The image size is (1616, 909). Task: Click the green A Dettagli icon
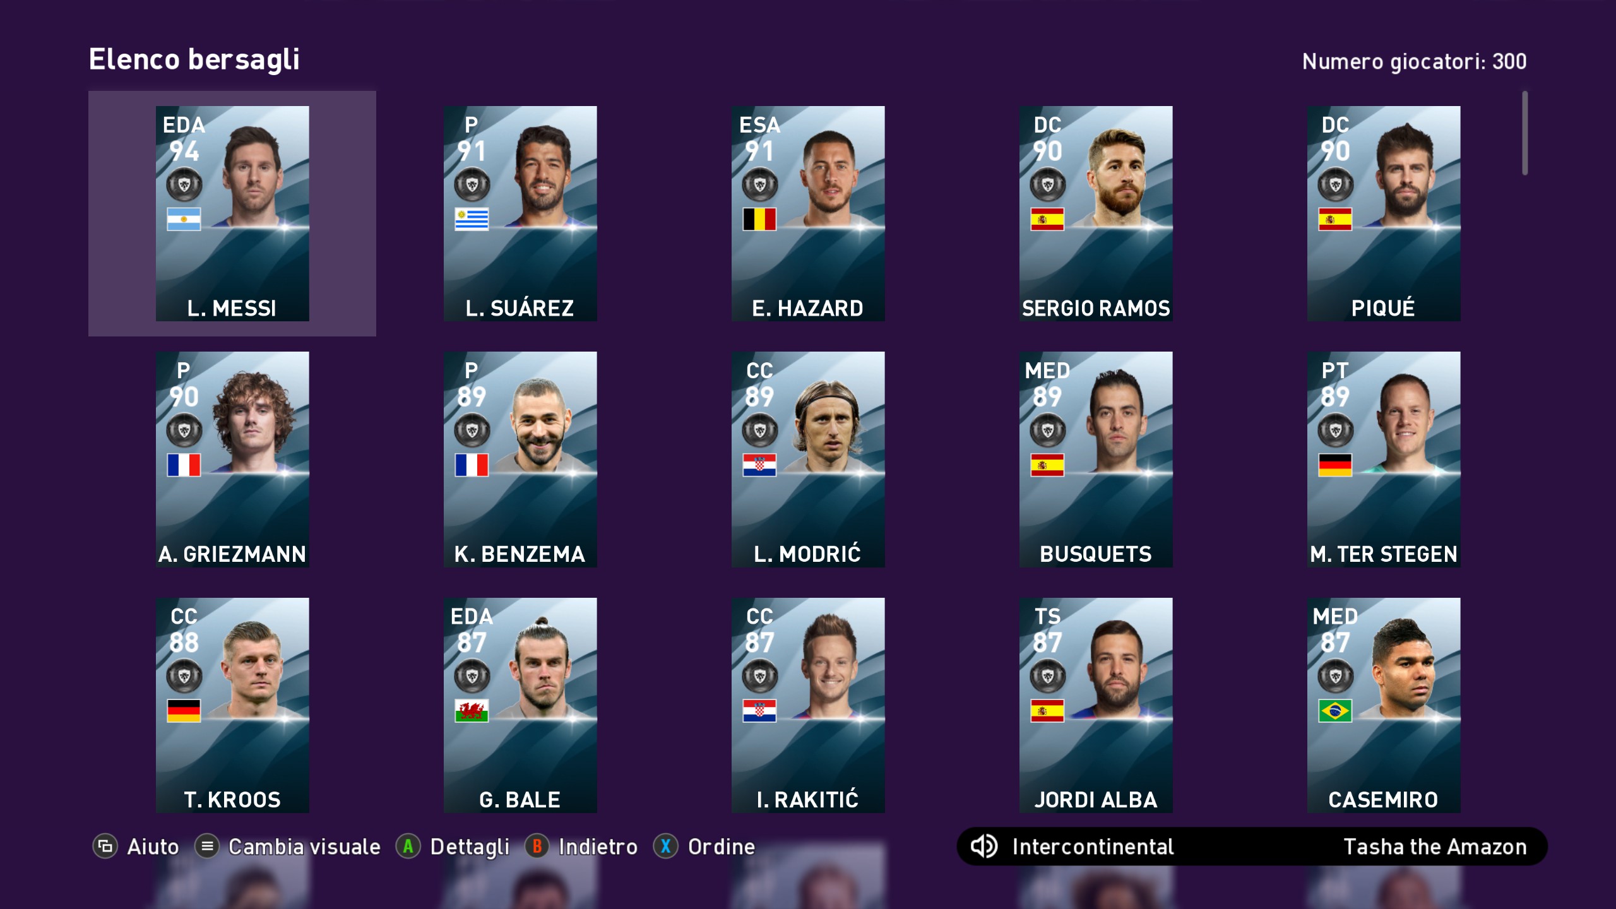(x=408, y=847)
